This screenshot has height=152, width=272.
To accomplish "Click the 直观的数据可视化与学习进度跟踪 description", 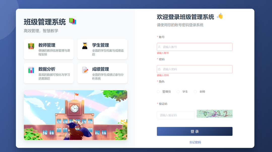I will pyautogui.click(x=54, y=77).
